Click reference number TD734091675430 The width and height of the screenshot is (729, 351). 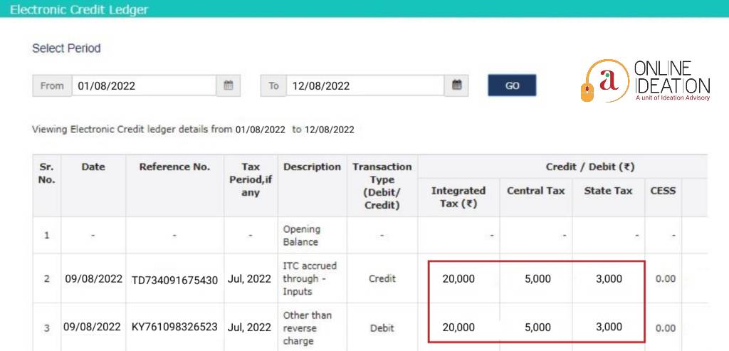click(174, 279)
